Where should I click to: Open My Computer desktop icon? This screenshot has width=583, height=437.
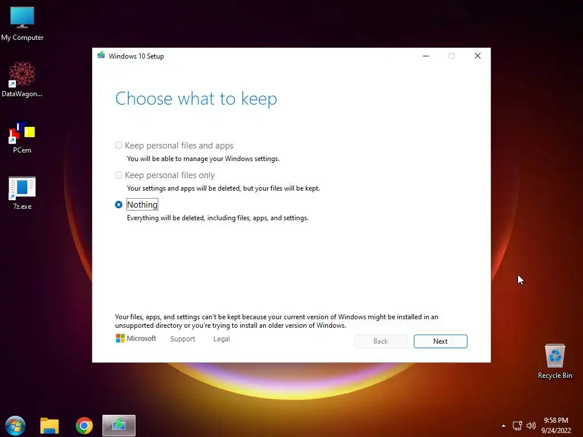(22, 24)
